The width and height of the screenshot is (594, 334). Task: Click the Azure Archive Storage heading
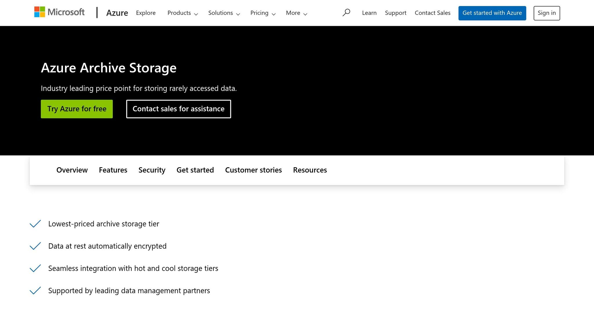coord(109,68)
